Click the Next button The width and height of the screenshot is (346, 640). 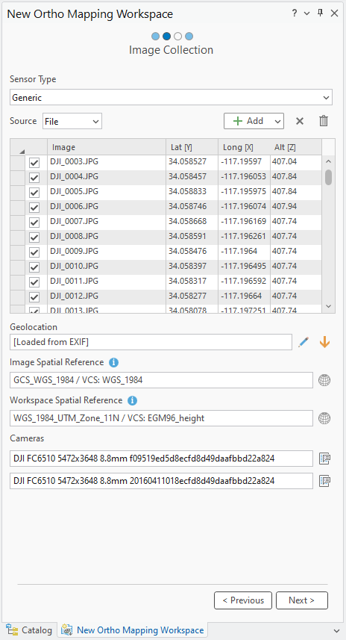(x=301, y=600)
